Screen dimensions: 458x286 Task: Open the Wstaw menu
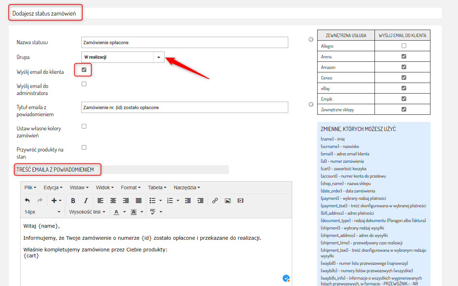tap(79, 187)
